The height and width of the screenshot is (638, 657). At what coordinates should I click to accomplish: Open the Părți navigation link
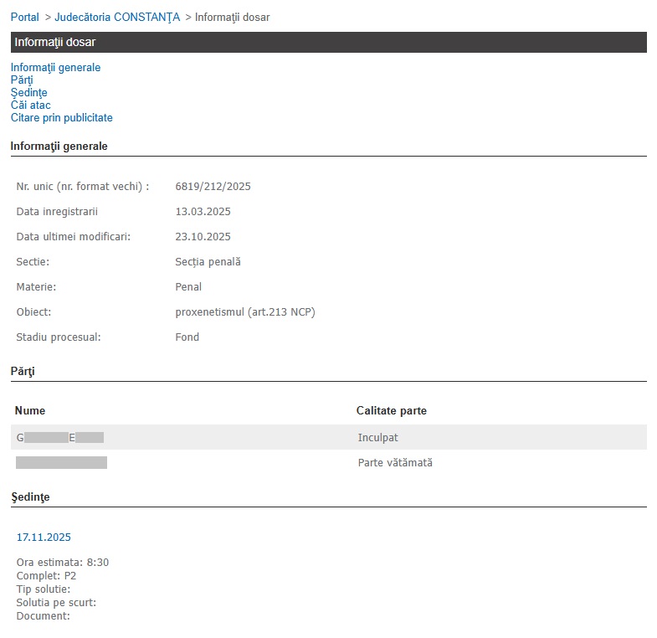[x=22, y=80]
